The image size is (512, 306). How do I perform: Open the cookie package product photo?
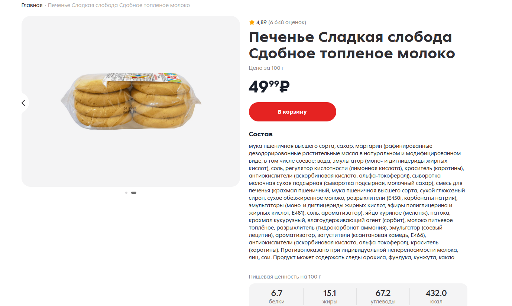click(131, 101)
